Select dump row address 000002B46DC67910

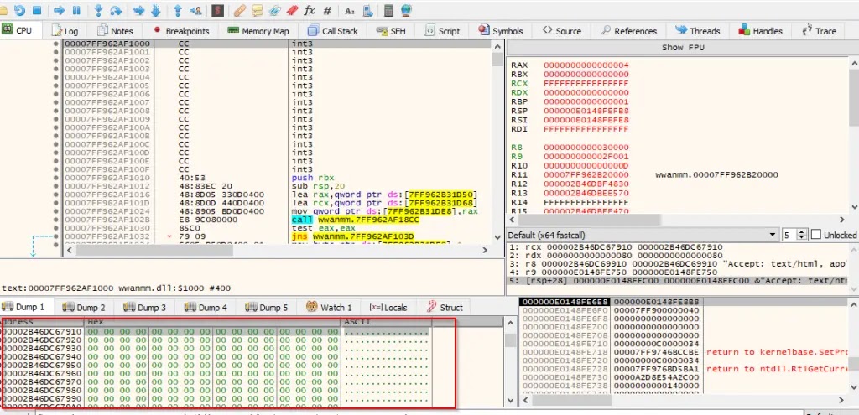pos(42,332)
